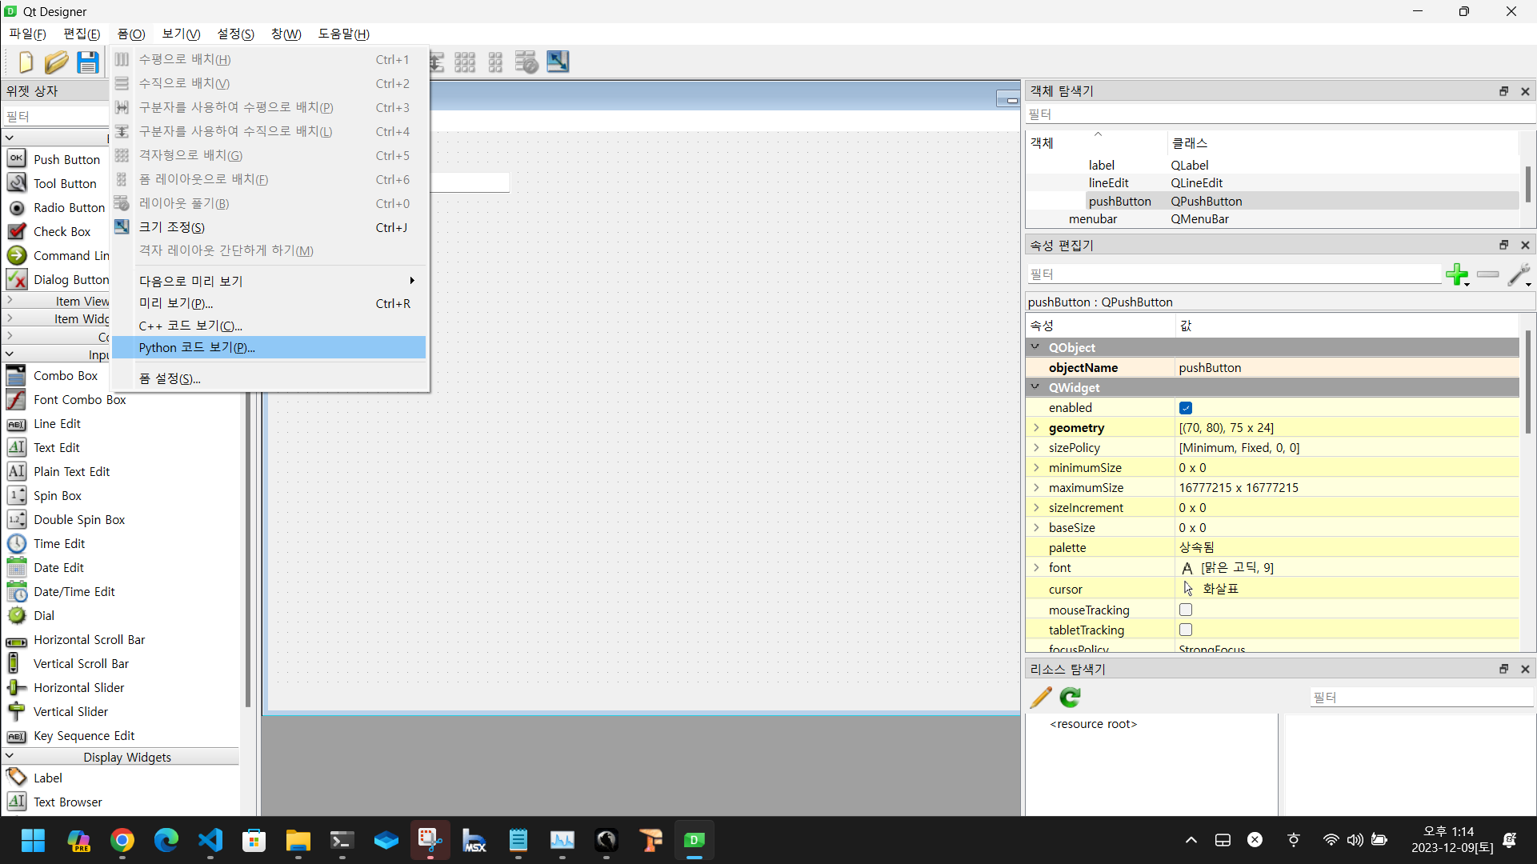Select lineEdit row in object inspector

1272,183
